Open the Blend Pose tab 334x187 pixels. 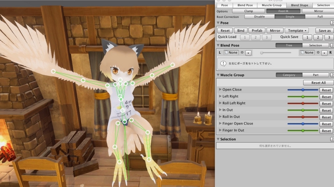245,5
